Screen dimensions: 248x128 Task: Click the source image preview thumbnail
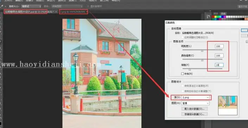pos(228,106)
